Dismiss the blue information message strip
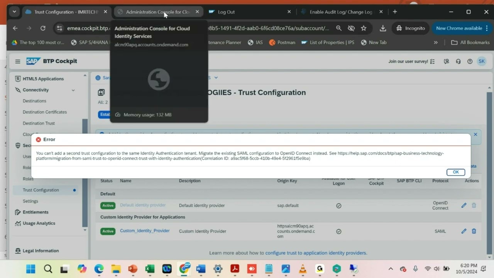 pos(475,134)
